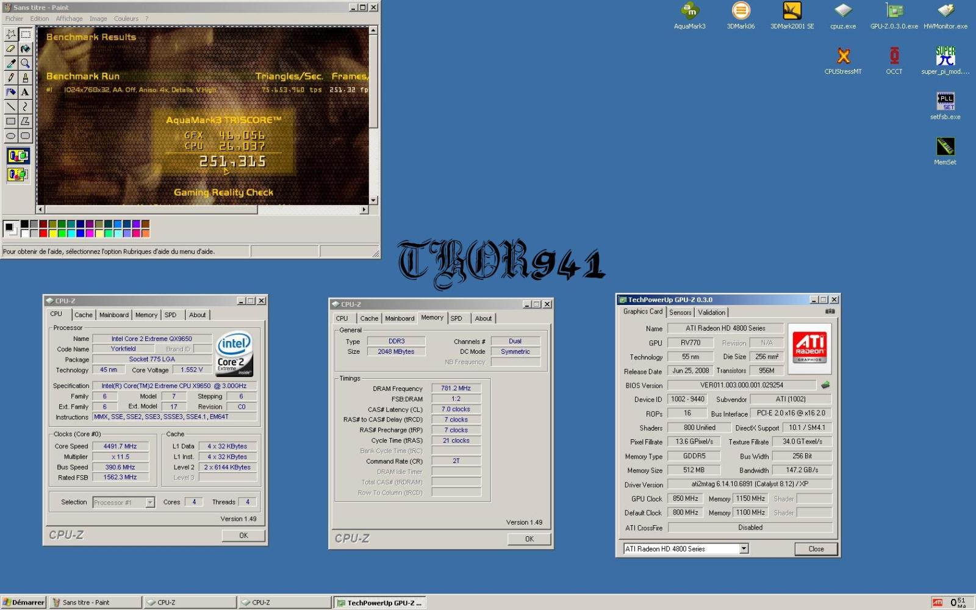Select the Free-Form Select tool in Paint
Image resolution: width=976 pixels, height=610 pixels.
click(x=10, y=34)
